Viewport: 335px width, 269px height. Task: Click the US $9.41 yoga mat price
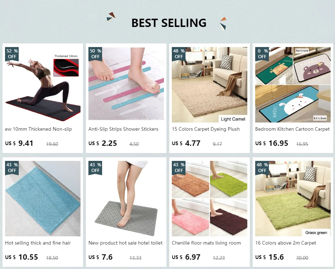pos(19,143)
